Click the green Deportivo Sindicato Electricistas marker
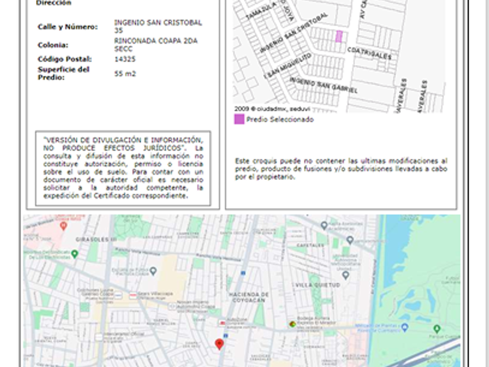Screen dimensions: 489x367 (x=75, y=254)
